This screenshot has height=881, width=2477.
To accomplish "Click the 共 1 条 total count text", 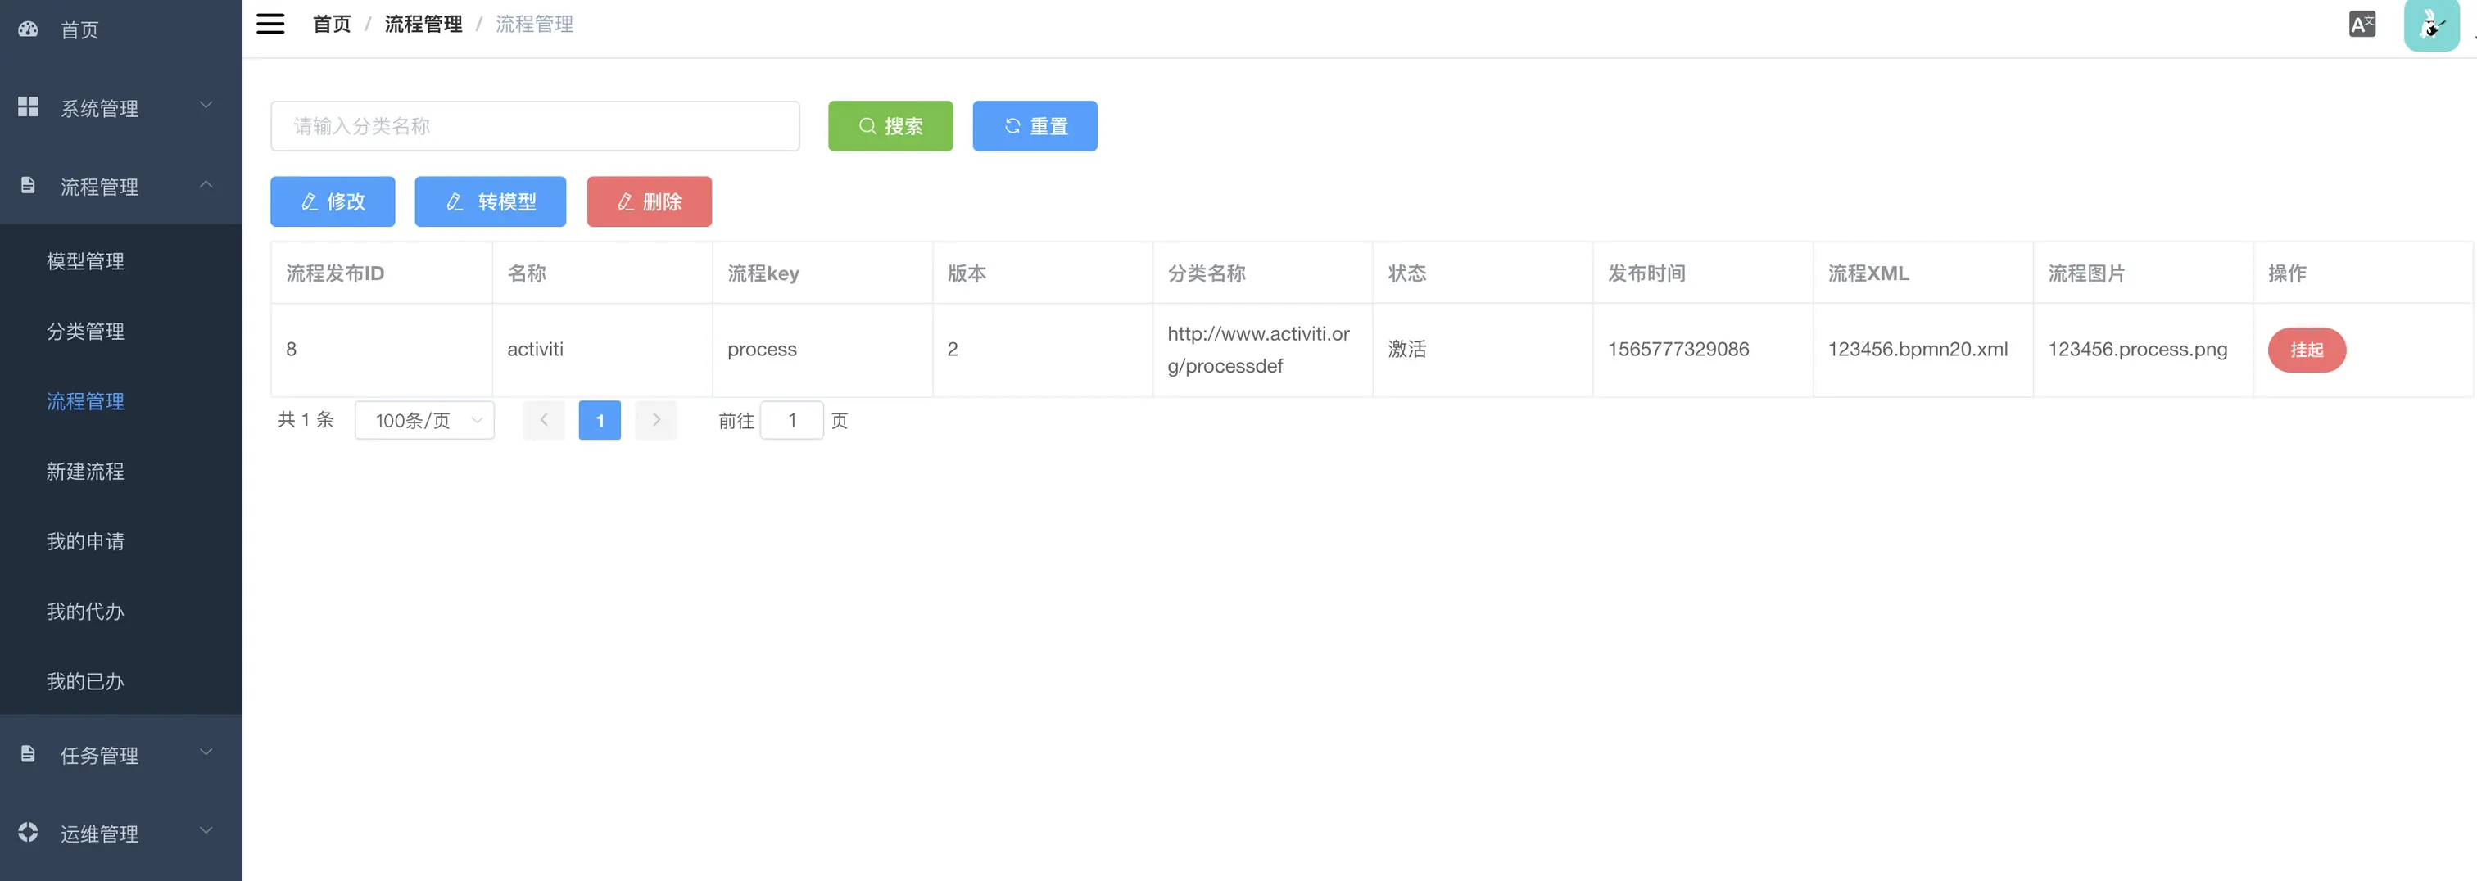I will click(x=306, y=420).
